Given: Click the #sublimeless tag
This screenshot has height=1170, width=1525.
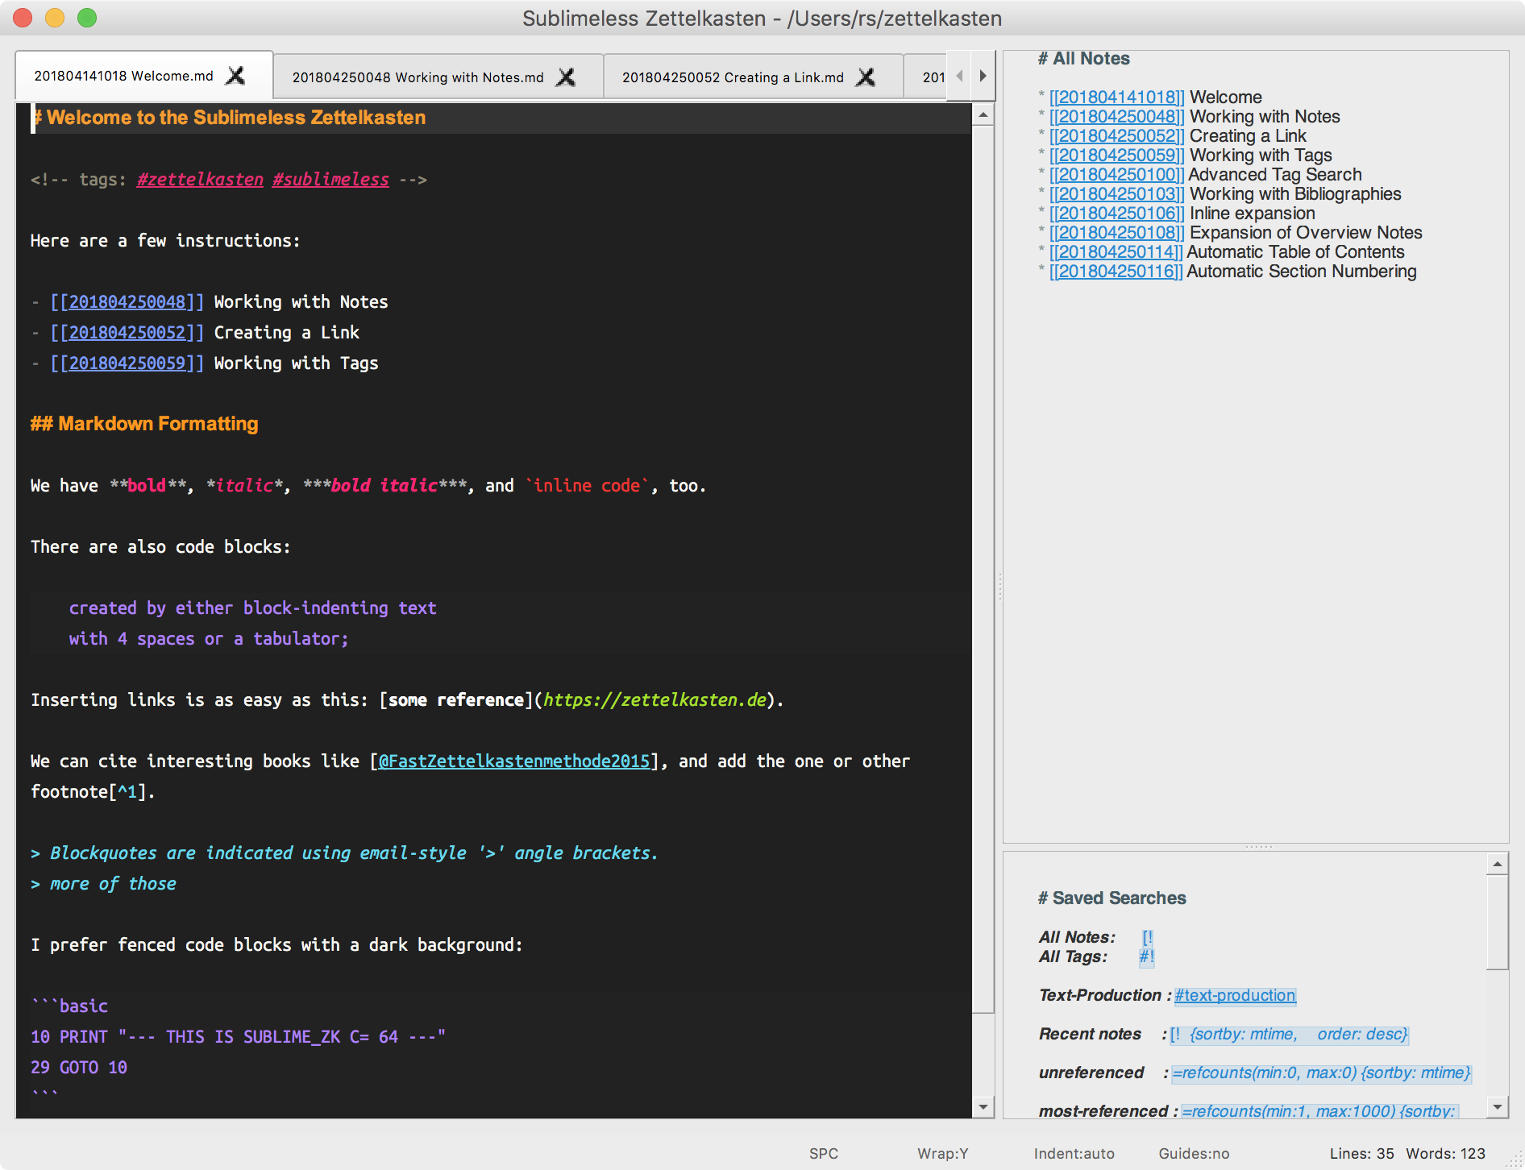Looking at the screenshot, I should coord(330,180).
